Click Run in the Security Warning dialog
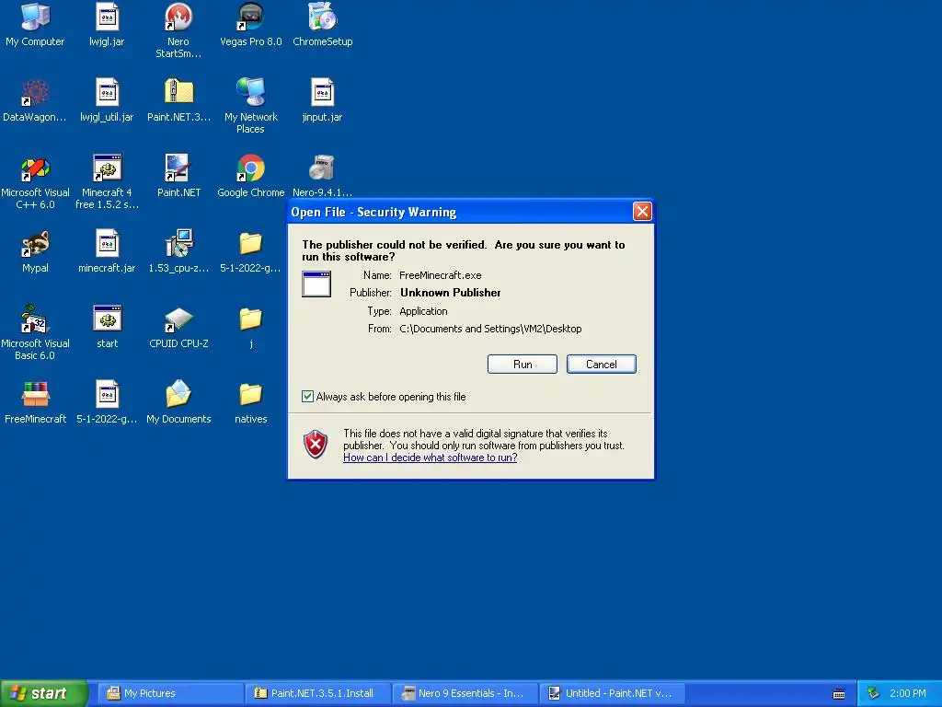The image size is (942, 707). point(523,365)
